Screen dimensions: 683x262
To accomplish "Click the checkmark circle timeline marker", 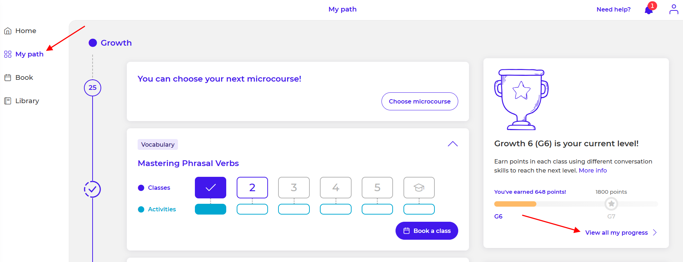I will (92, 189).
